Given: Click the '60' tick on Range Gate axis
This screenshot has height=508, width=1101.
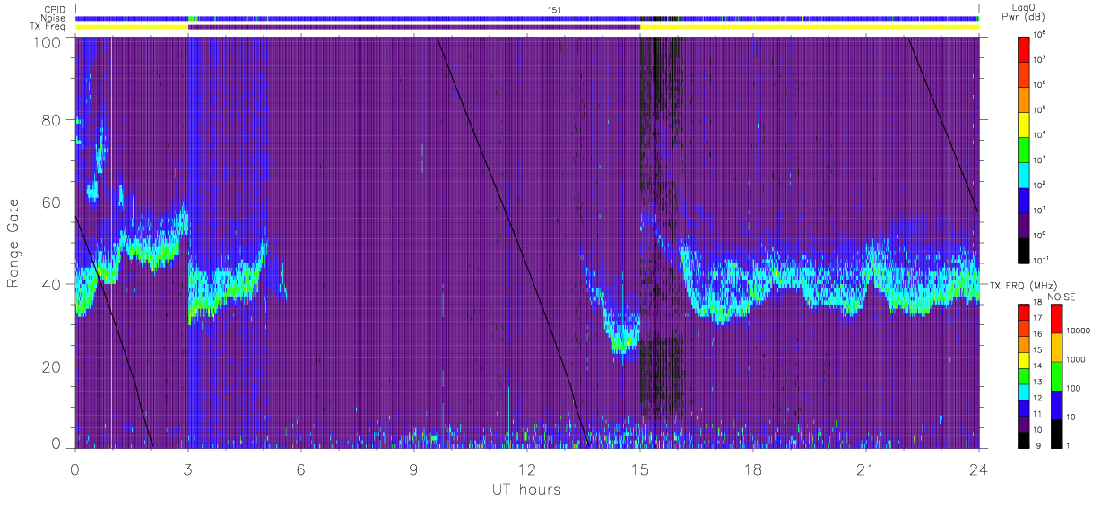Looking at the screenshot, I should [x=52, y=202].
